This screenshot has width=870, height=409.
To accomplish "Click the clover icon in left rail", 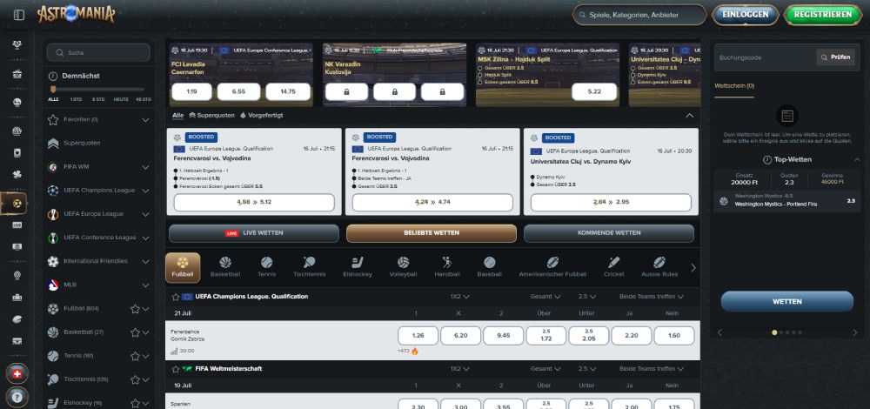I will 17,175.
